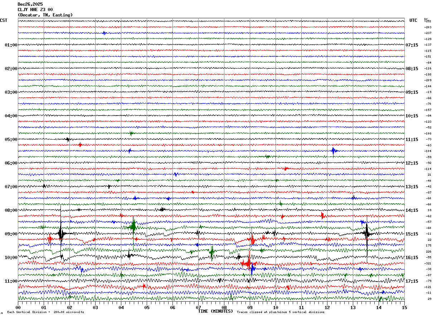
Task: Click the 06:00 CST time label
Action: pos(11,163)
